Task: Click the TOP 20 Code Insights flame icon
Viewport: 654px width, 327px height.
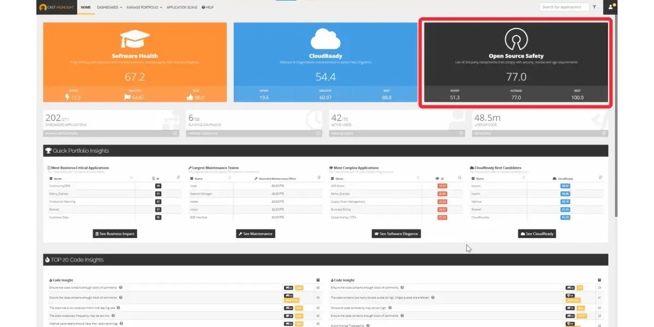Action: tap(47, 259)
